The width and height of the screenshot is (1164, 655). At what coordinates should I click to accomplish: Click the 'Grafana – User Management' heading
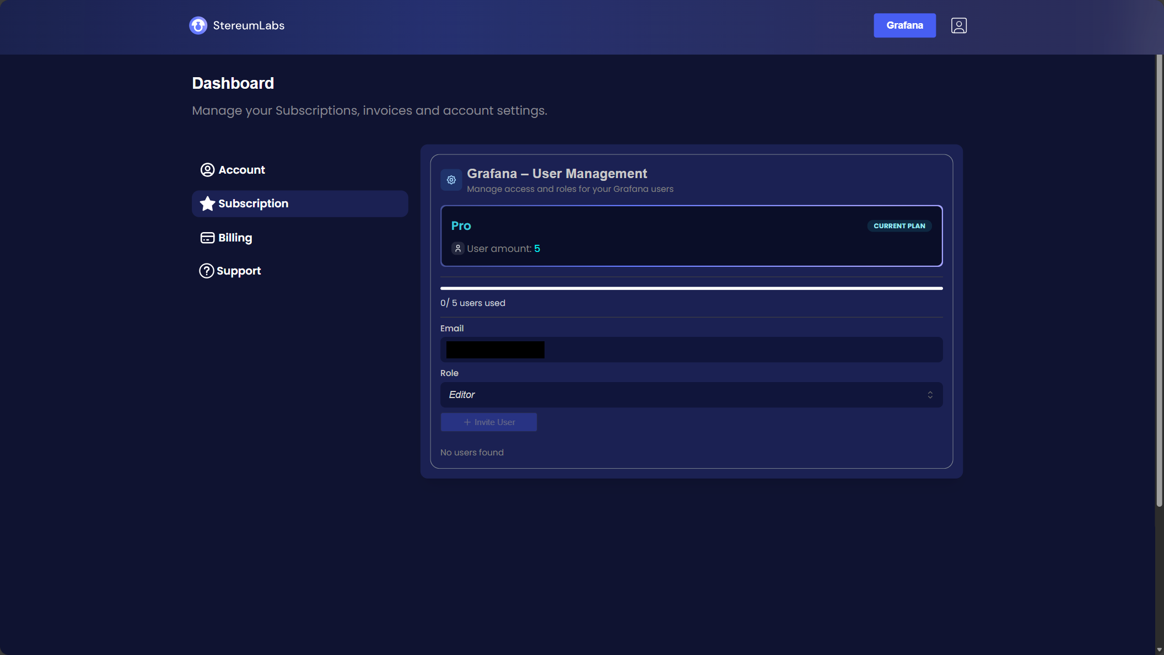pyautogui.click(x=557, y=174)
